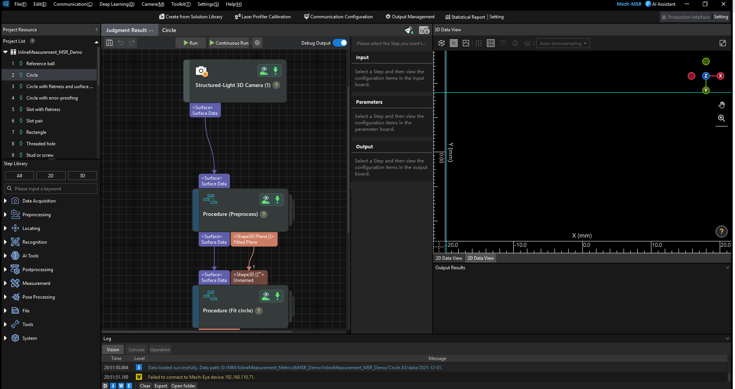The width and height of the screenshot is (735, 389).
Task: Click the hatched depth map display icon
Action: pyautogui.click(x=454, y=43)
